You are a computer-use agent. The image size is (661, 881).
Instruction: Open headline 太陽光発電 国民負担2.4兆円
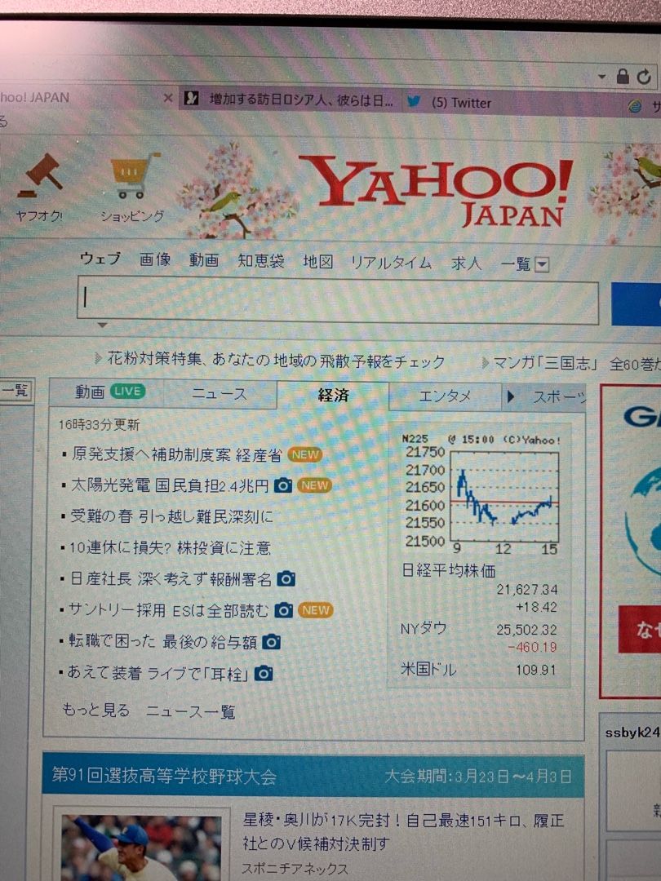[170, 485]
